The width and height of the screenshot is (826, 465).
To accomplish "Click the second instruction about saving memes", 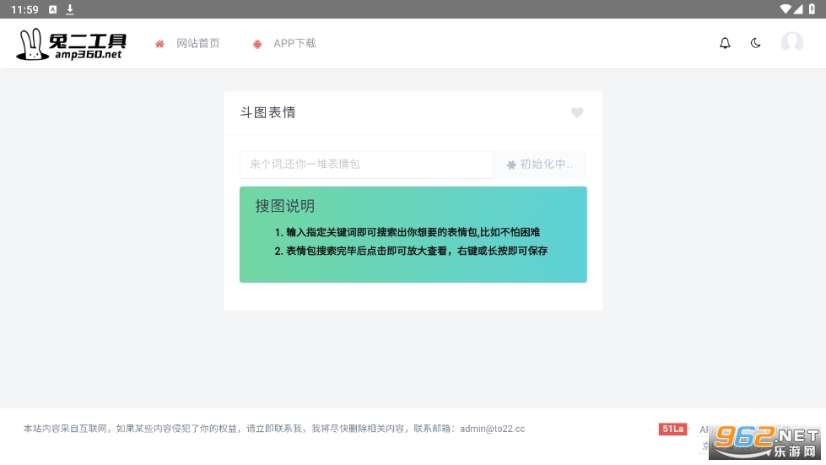I will pyautogui.click(x=411, y=251).
